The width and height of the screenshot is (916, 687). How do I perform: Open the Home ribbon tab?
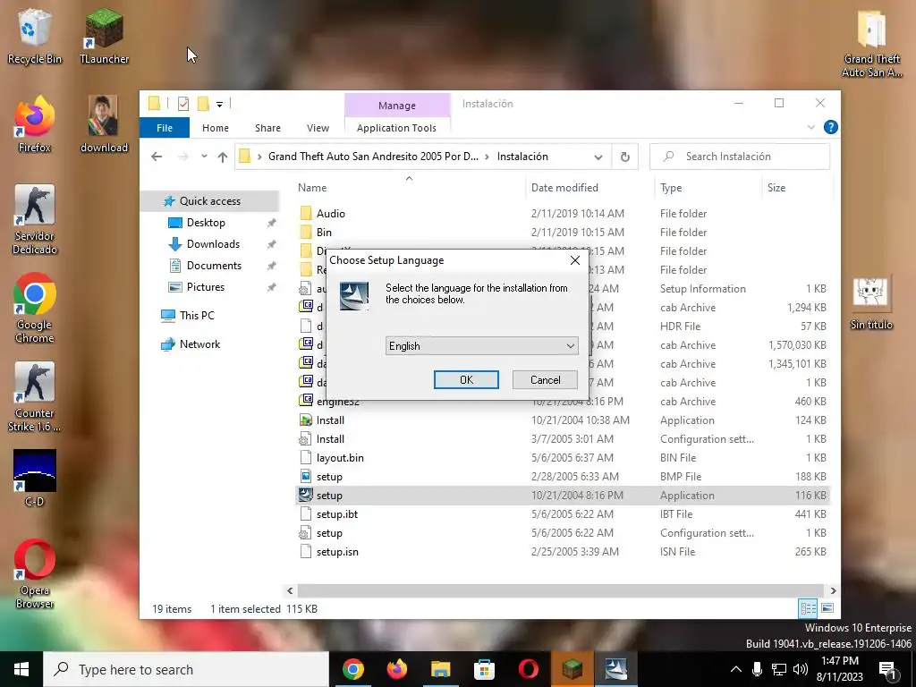[x=216, y=127]
